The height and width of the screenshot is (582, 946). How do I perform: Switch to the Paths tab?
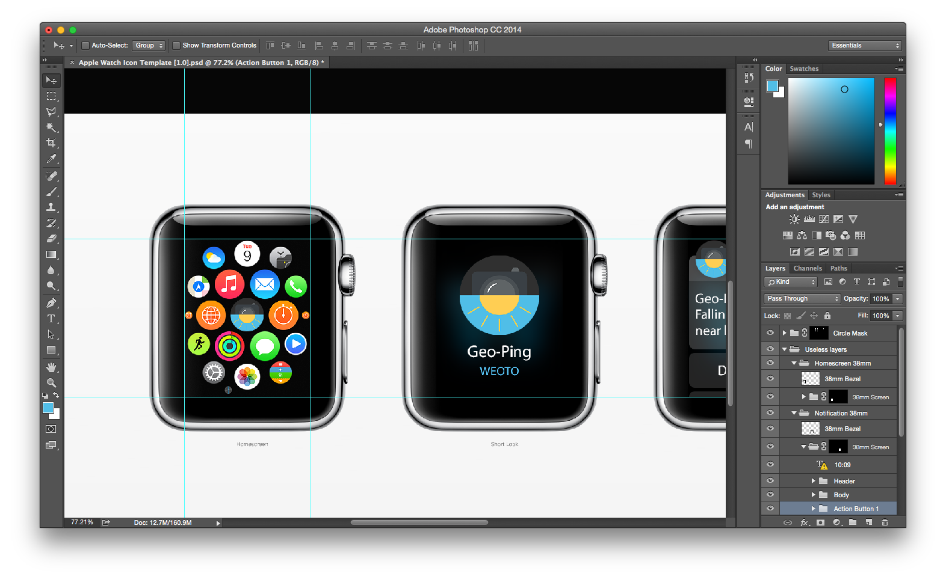(x=838, y=268)
